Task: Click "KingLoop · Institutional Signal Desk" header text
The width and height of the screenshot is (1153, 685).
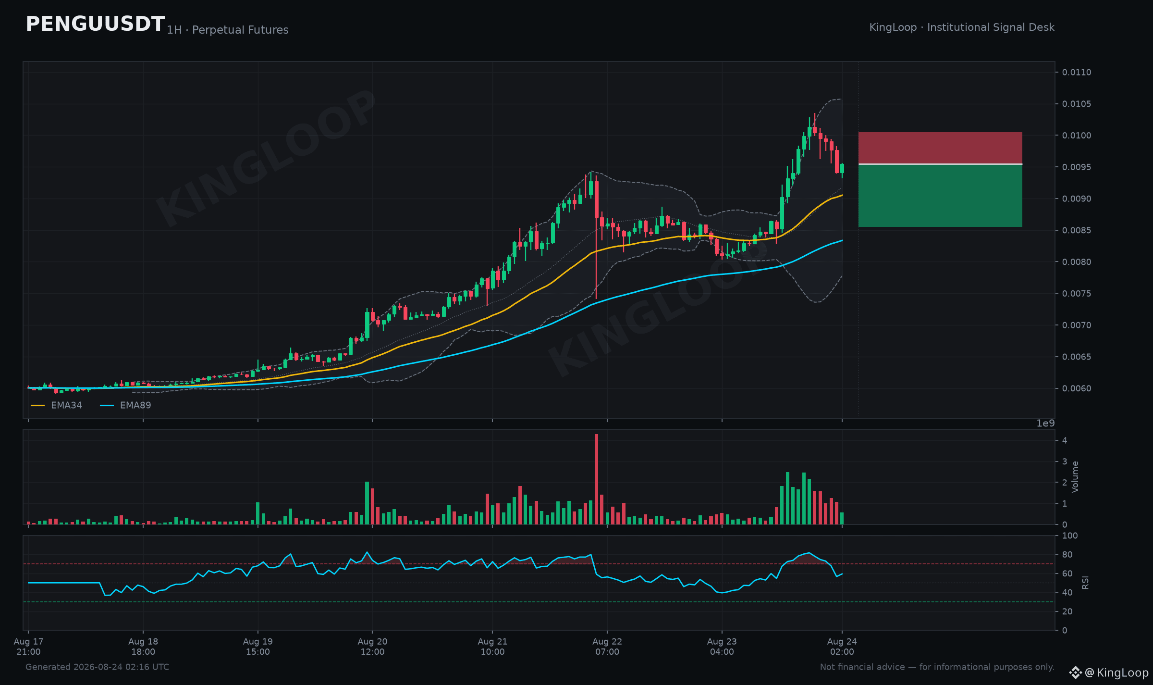Action: coord(962,27)
